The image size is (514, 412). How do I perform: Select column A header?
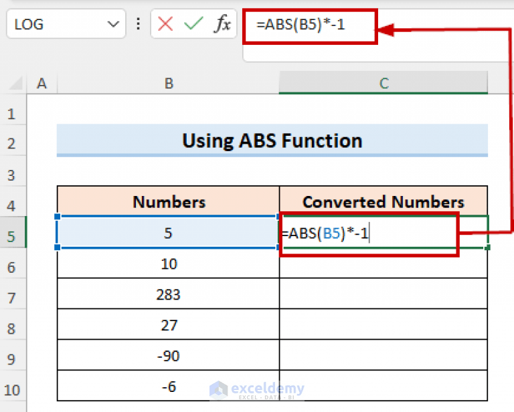[42, 83]
